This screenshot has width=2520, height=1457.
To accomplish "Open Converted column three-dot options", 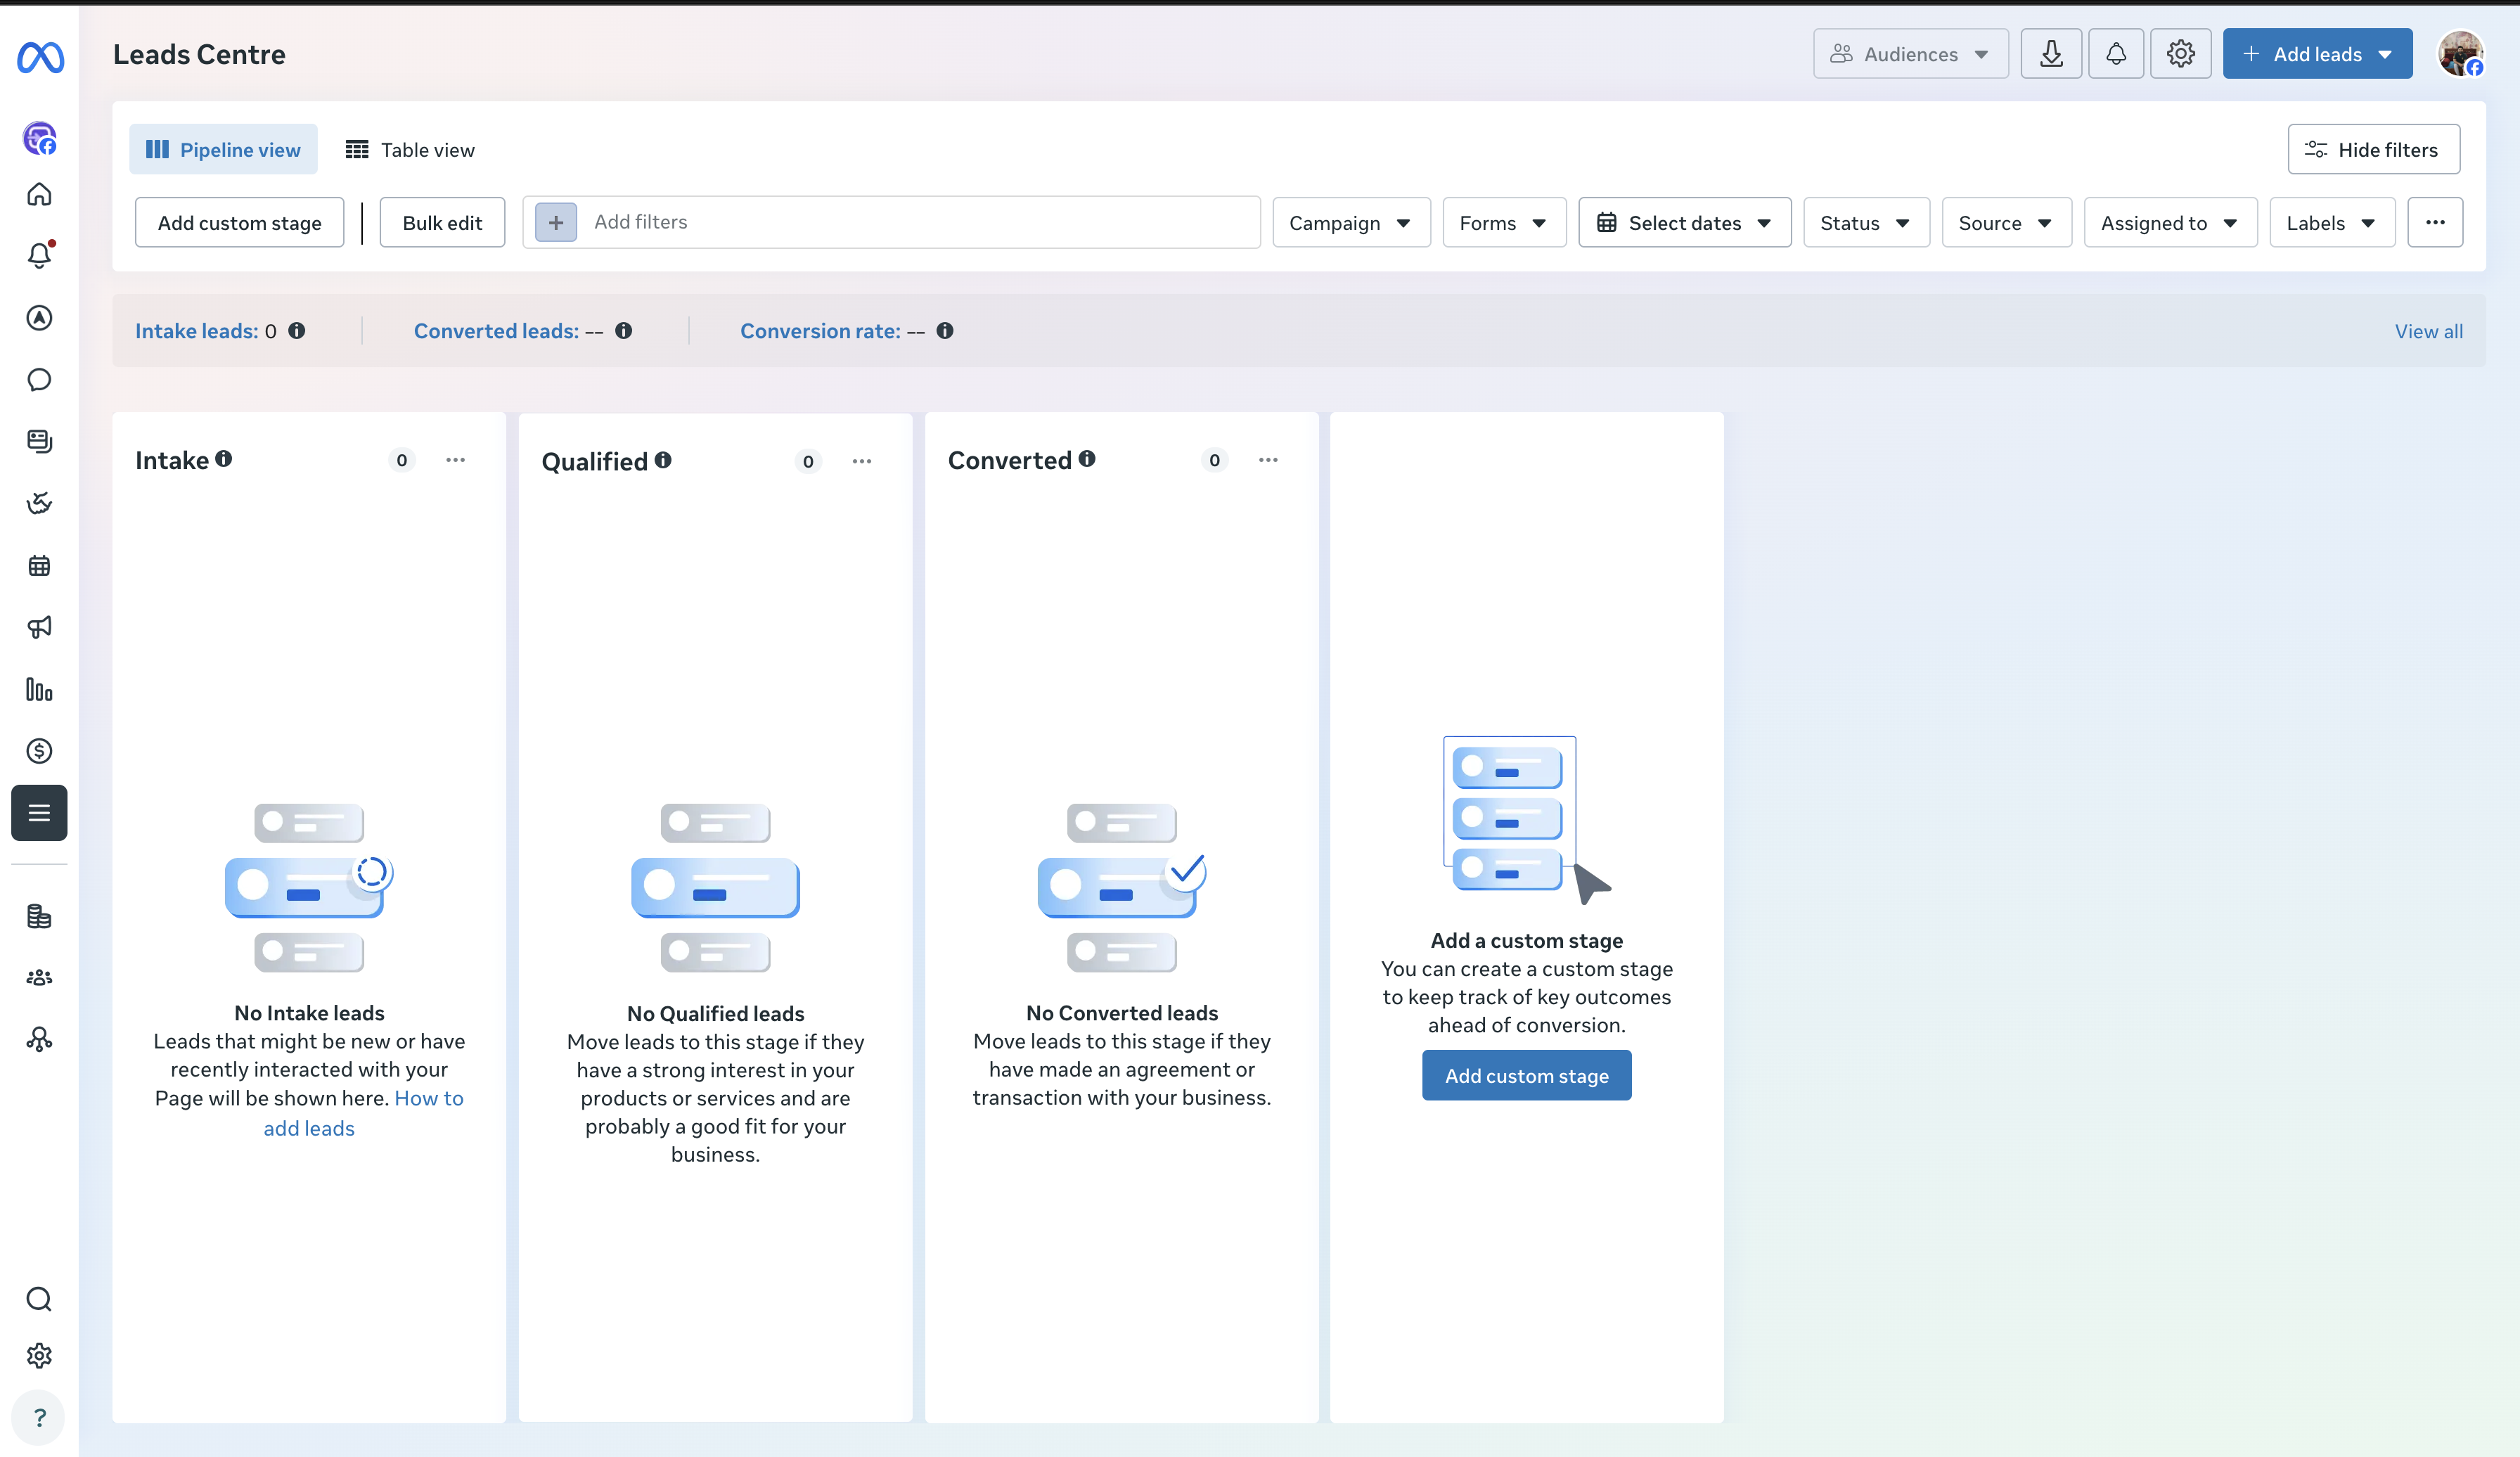I will 1268,460.
